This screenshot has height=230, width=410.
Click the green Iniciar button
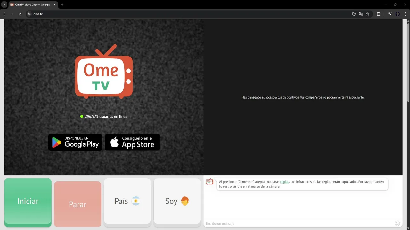click(x=28, y=202)
